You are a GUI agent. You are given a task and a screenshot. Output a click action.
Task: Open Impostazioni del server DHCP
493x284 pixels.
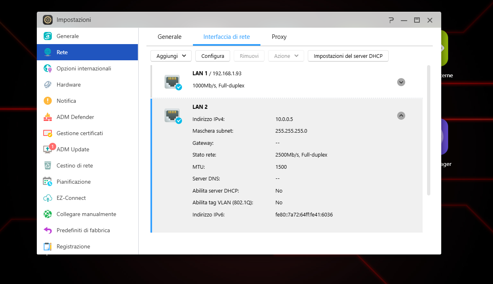[x=348, y=56]
